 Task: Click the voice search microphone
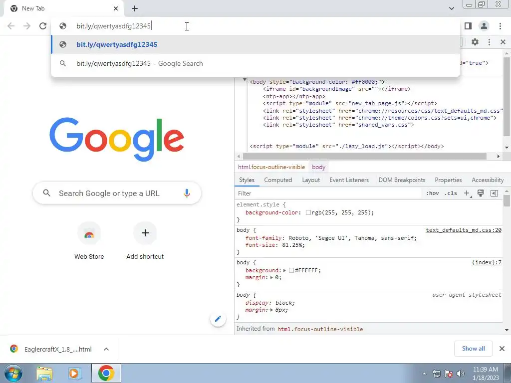click(187, 193)
